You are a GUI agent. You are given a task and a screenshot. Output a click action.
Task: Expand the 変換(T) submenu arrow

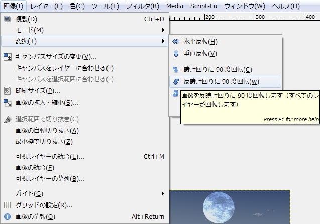[163, 41]
